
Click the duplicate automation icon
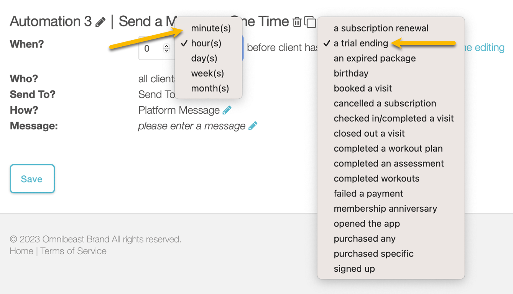[x=310, y=22]
